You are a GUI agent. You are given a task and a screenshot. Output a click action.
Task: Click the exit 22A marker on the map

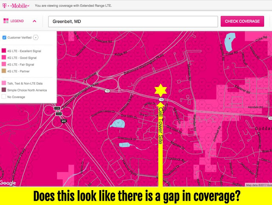pos(59,114)
